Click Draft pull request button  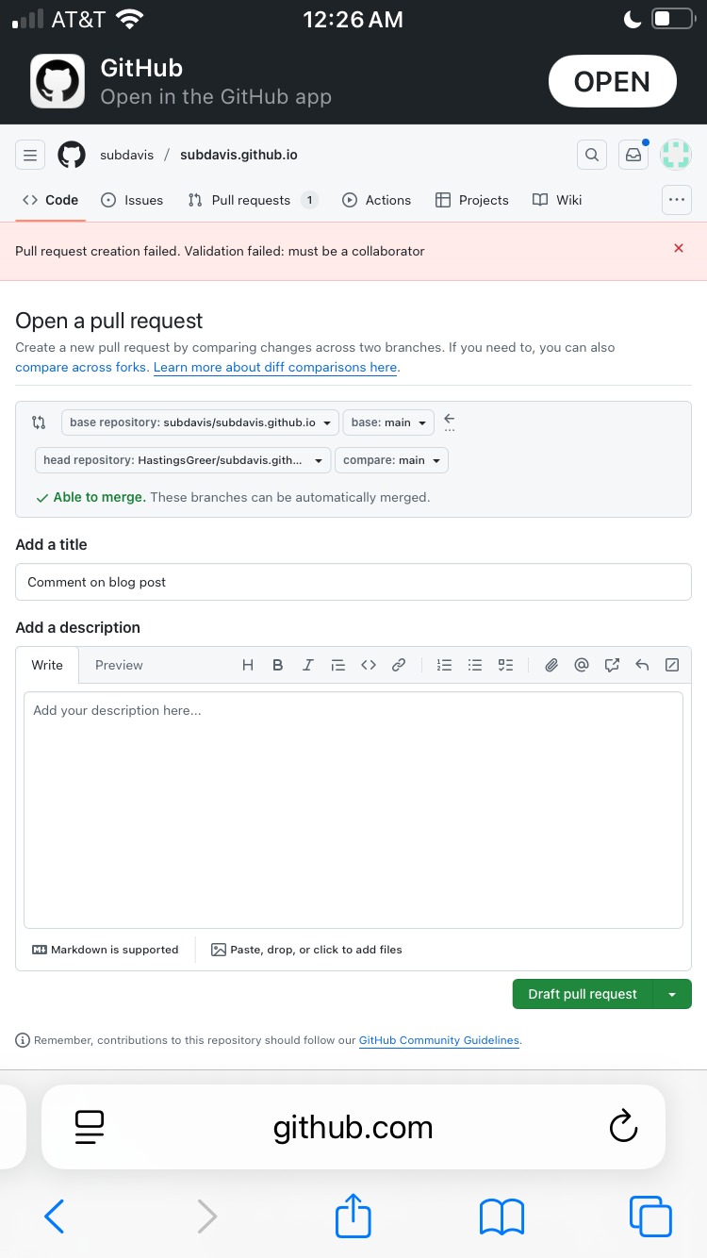tap(583, 994)
